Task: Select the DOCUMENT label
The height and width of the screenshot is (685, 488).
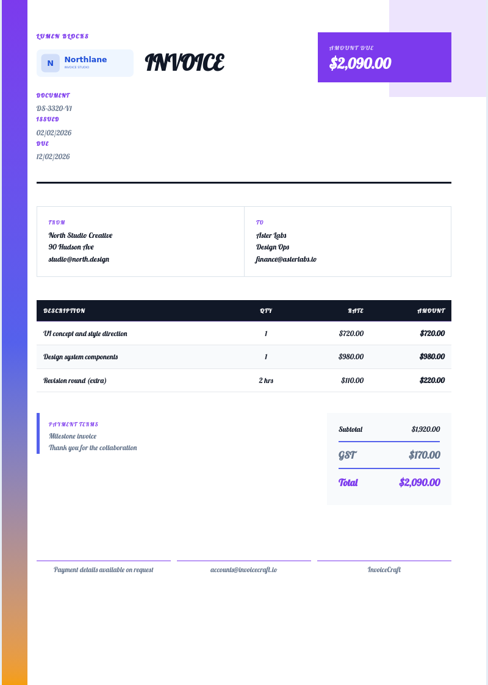Action: [x=53, y=95]
